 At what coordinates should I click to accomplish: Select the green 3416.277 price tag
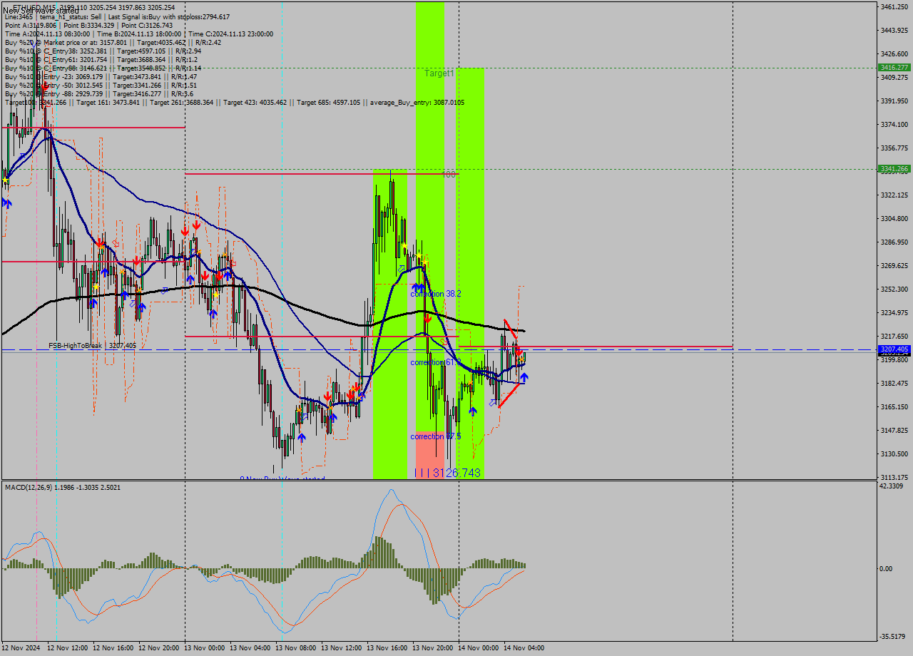894,67
